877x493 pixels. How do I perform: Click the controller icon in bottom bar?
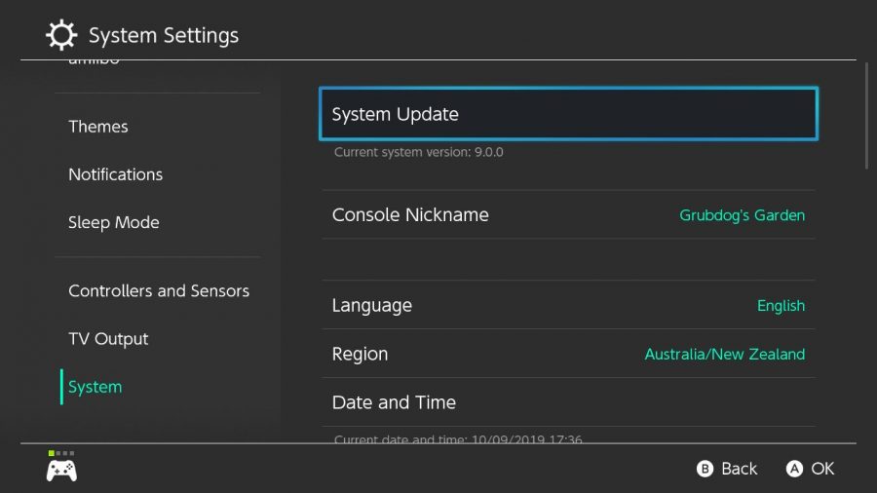tap(61, 471)
